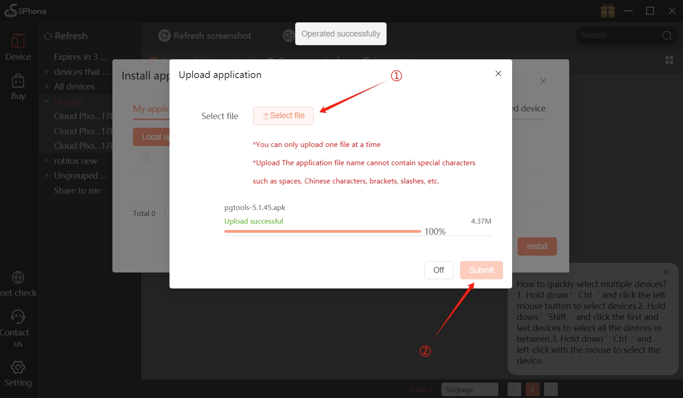The image size is (683, 398).
Task: Tick the select-all checkbox in app list
Action: click(145, 157)
